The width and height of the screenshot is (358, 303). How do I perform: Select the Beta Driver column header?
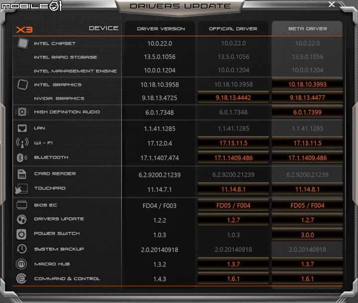point(308,29)
